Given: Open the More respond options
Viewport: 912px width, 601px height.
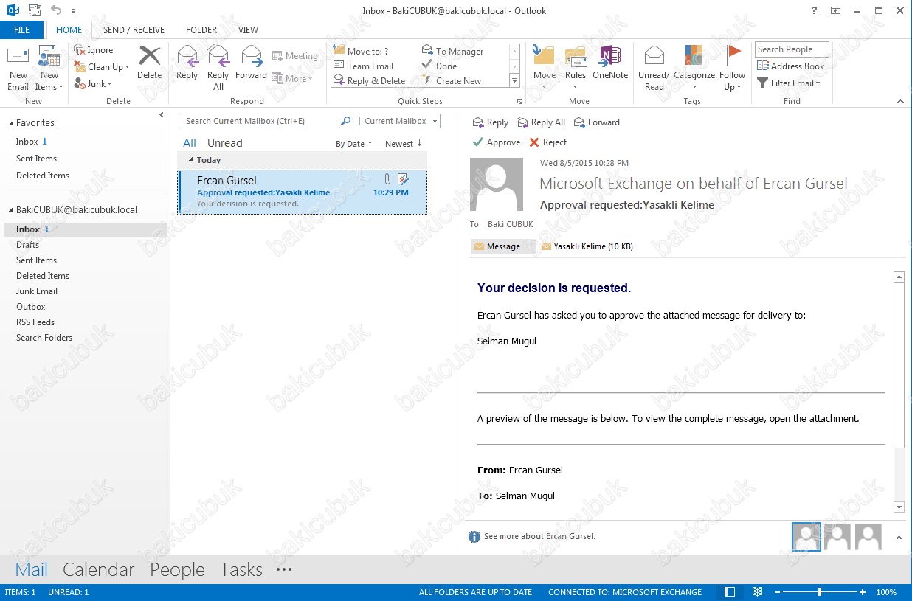Looking at the screenshot, I should 292,79.
